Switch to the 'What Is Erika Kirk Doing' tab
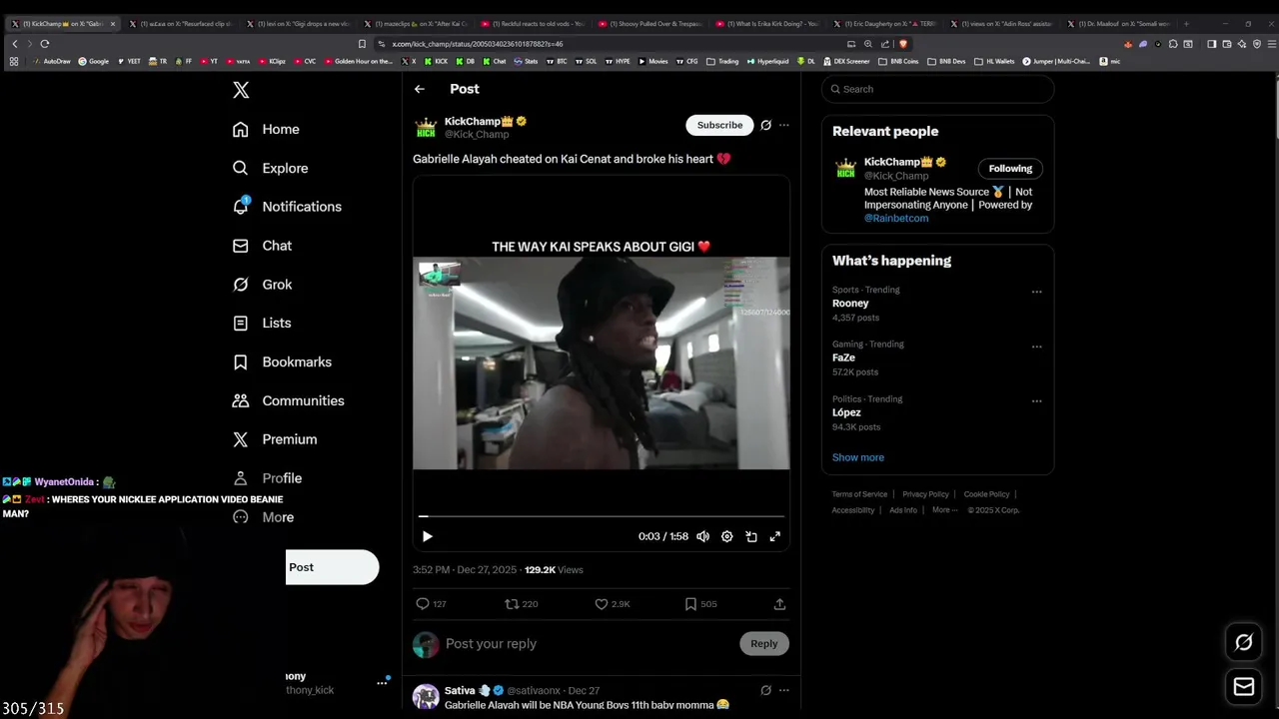The height and width of the screenshot is (719, 1279). click(772, 23)
